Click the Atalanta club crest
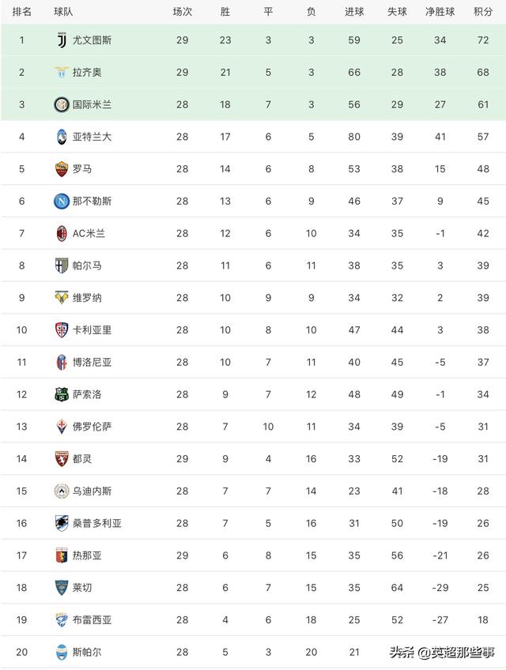This screenshot has height=670, width=506. 62,137
